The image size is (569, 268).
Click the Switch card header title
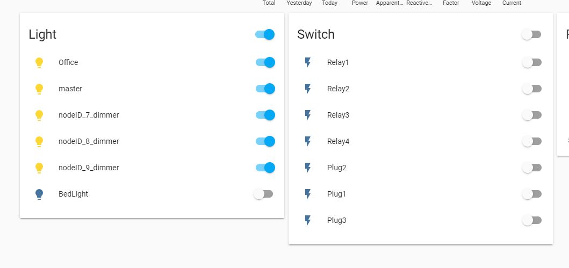[316, 34]
